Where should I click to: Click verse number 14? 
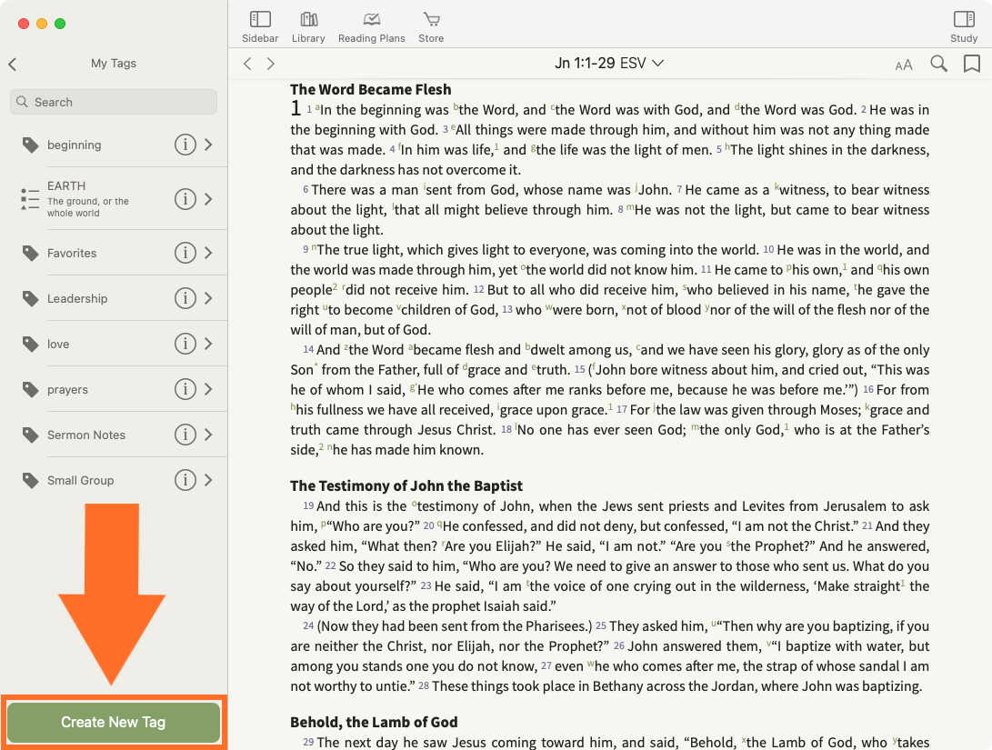(x=308, y=349)
